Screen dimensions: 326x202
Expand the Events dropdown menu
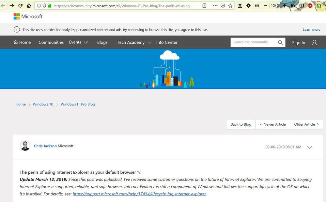[x=78, y=42]
